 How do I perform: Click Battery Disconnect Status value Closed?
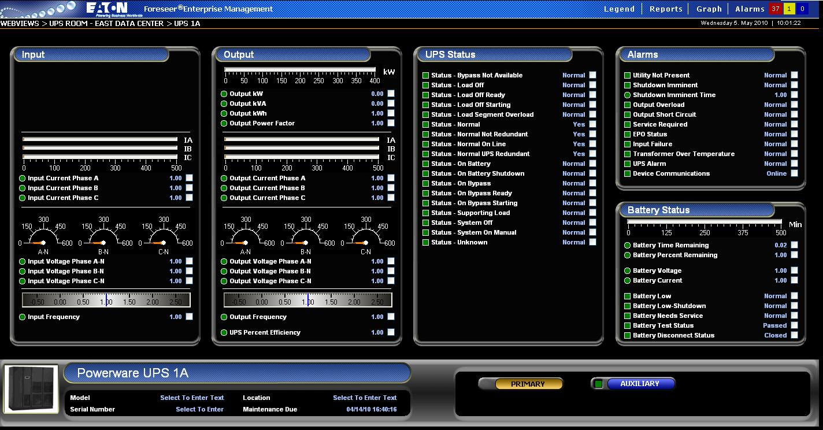point(776,335)
